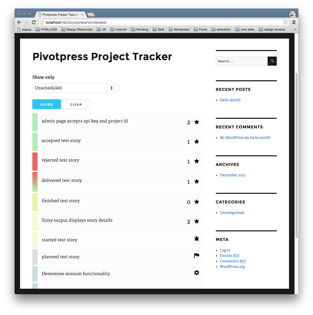Click the CLEAR button
313x315 pixels.
tap(76, 104)
